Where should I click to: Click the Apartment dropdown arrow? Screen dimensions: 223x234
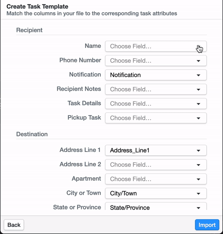coord(198,179)
